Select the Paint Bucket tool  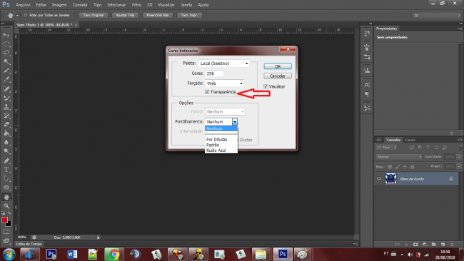click(x=6, y=133)
